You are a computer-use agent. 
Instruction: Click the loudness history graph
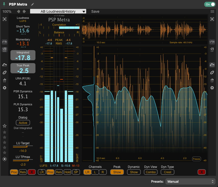151,104
